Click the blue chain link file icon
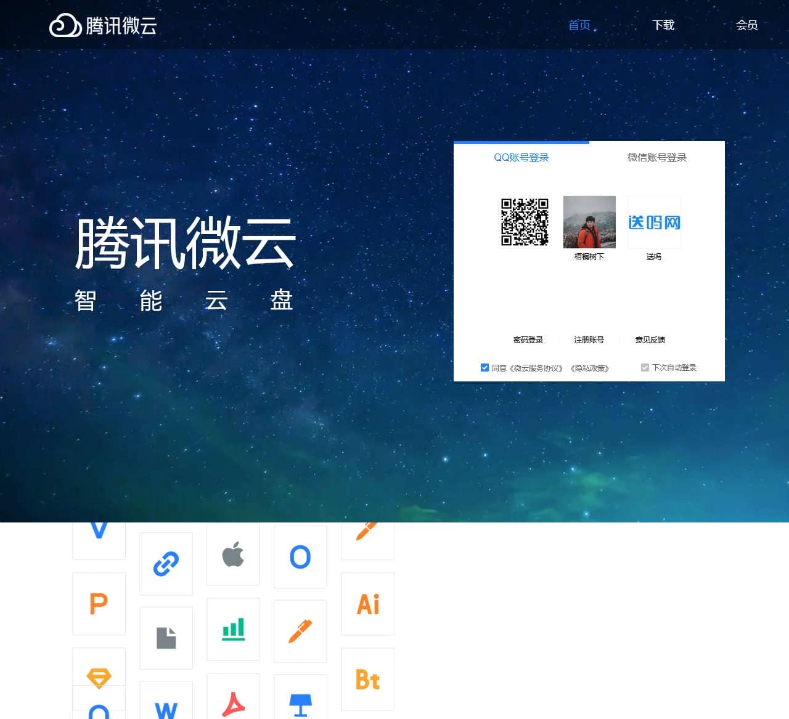 [x=166, y=564]
